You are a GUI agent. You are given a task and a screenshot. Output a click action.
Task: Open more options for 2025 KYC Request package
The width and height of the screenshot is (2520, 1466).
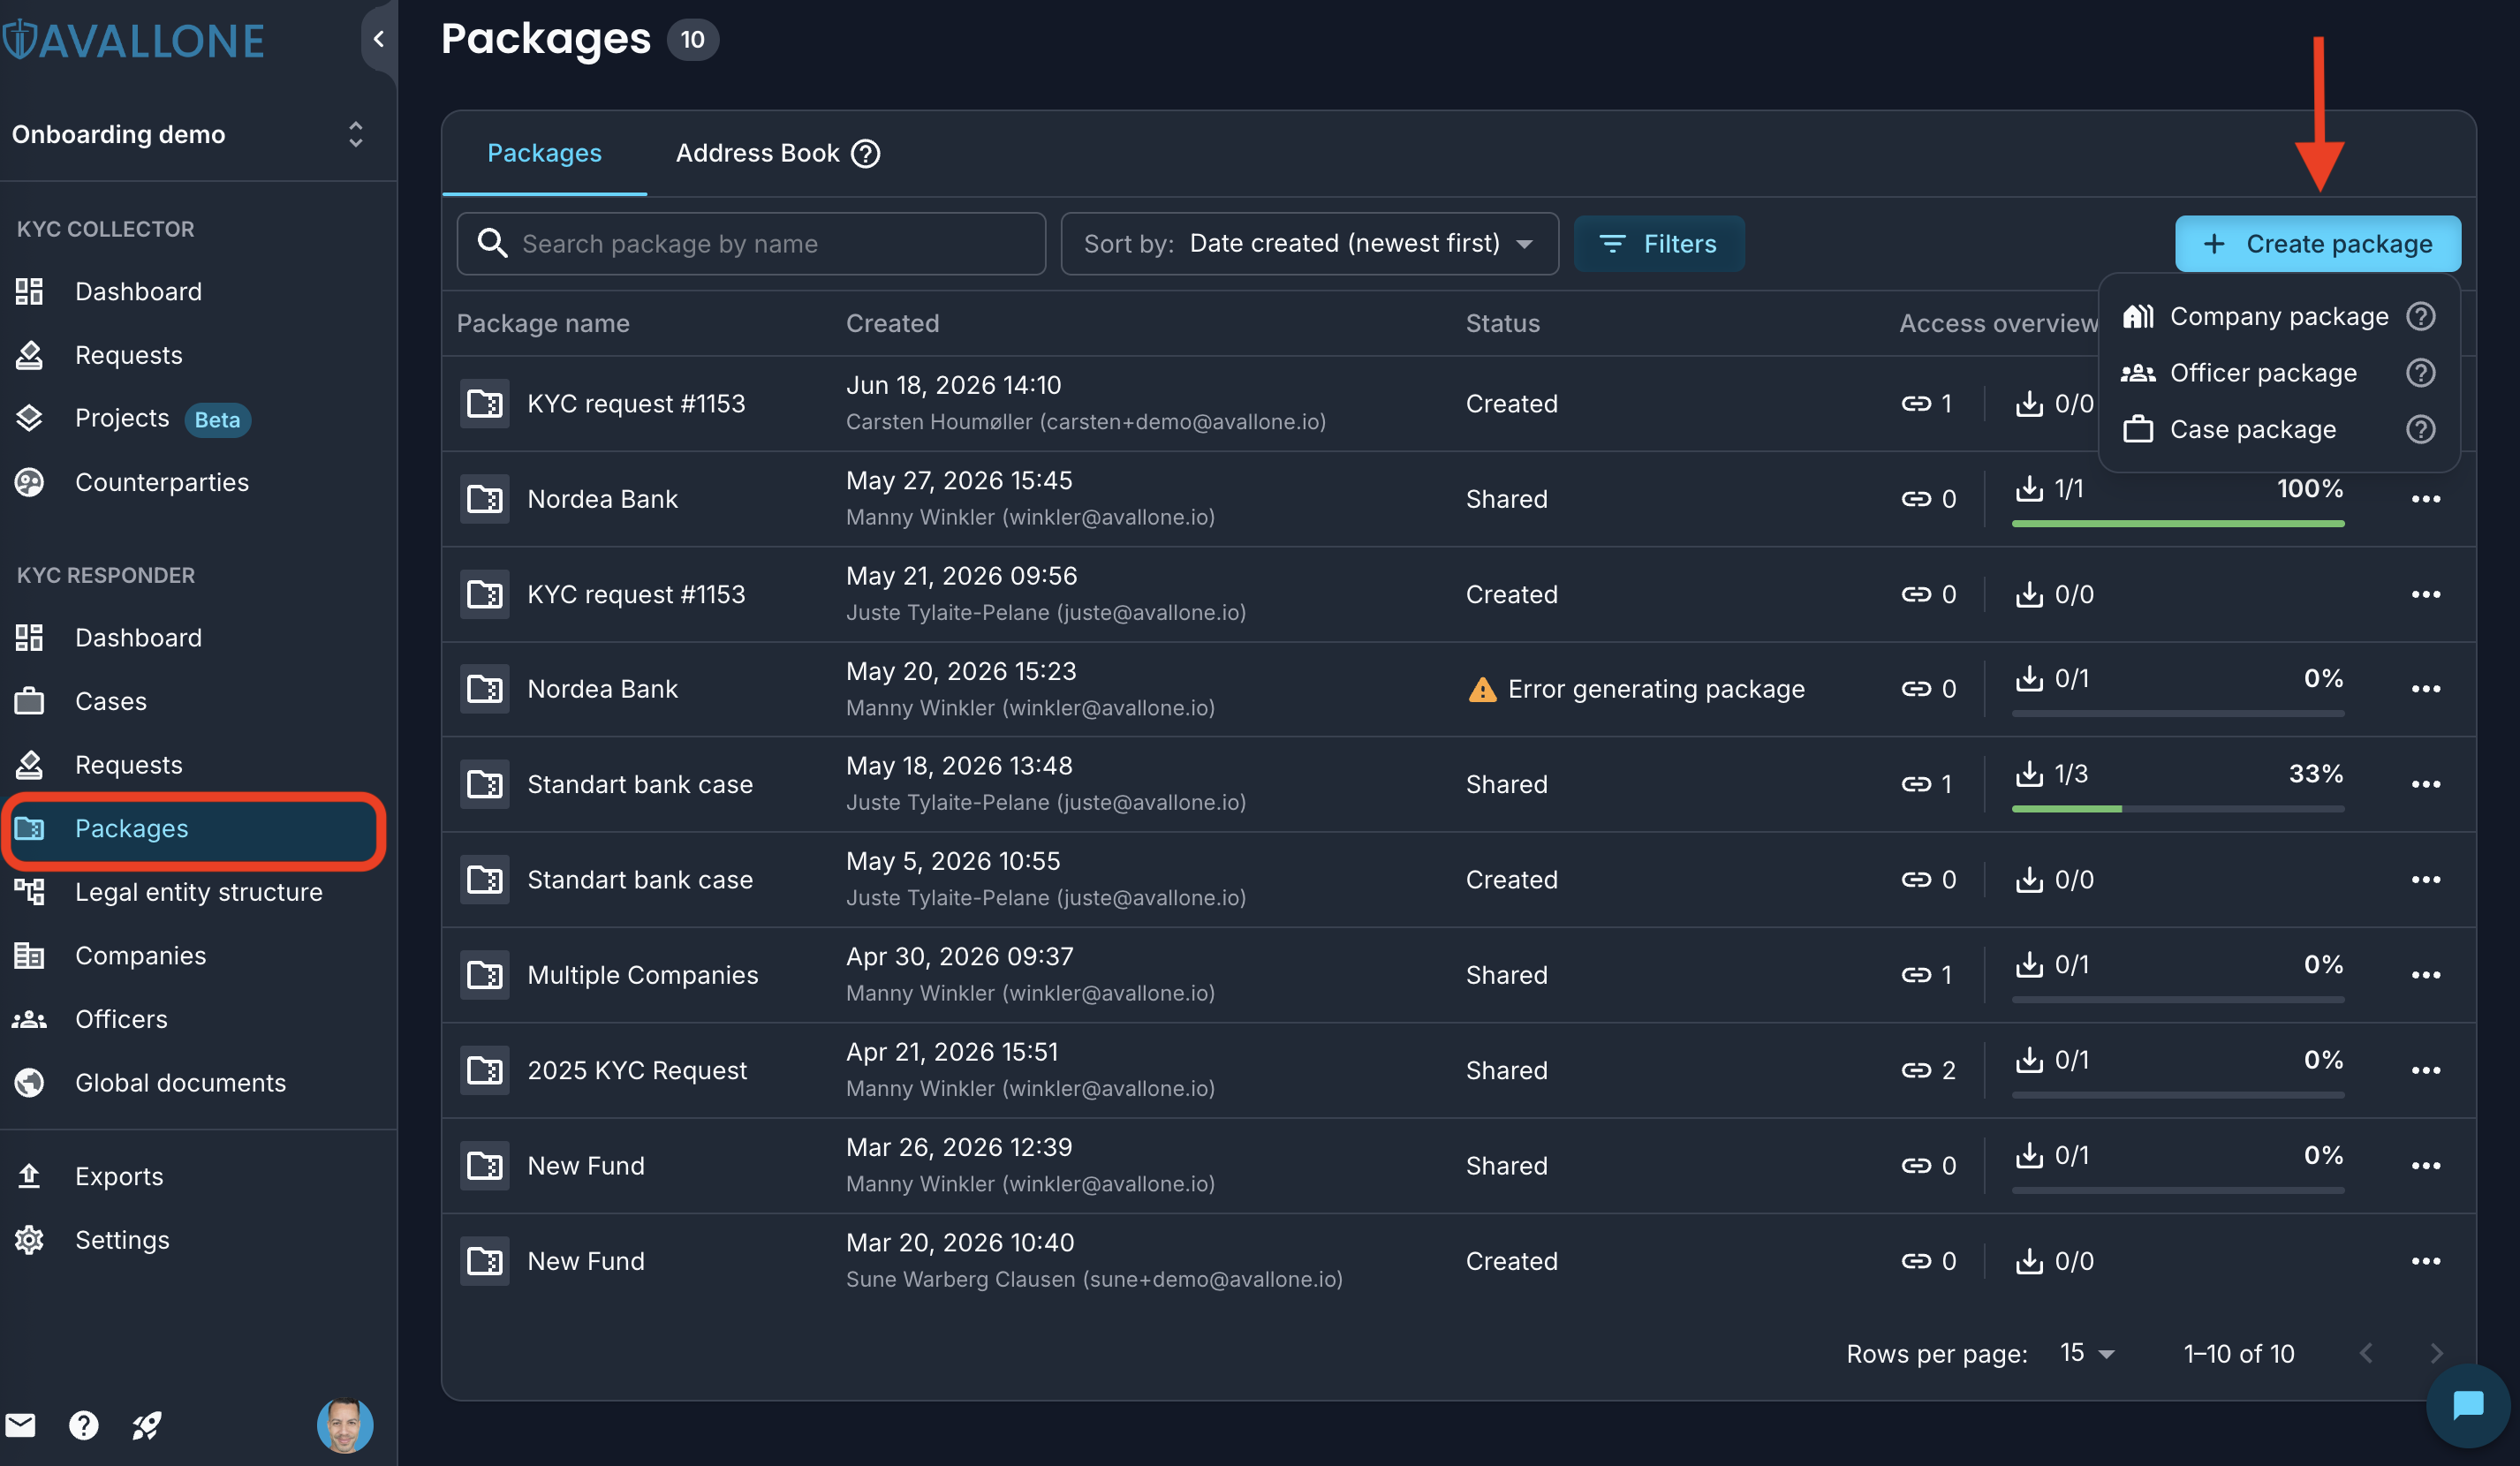click(x=2426, y=1070)
